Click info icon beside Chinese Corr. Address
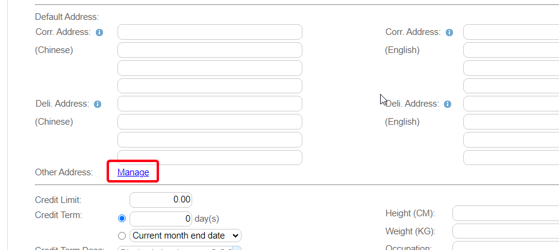Viewport: 559px width, 250px height. [x=99, y=33]
